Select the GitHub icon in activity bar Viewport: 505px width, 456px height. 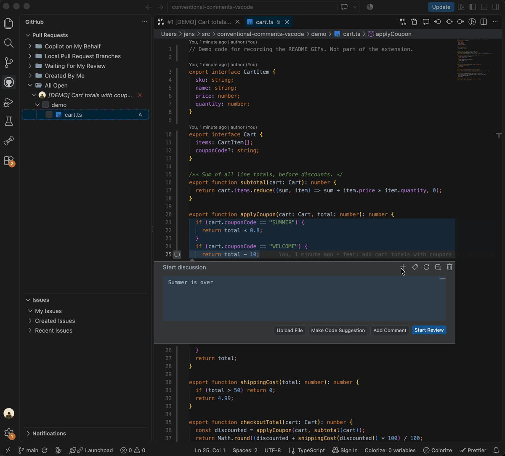[9, 82]
